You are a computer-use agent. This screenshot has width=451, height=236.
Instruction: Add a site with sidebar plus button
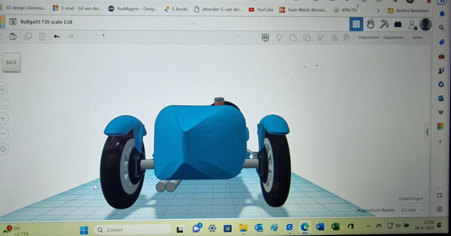click(440, 142)
